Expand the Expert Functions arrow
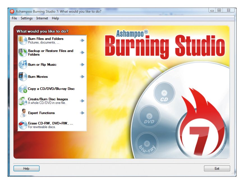Screen dimensions: 245x184 click(x=82, y=113)
